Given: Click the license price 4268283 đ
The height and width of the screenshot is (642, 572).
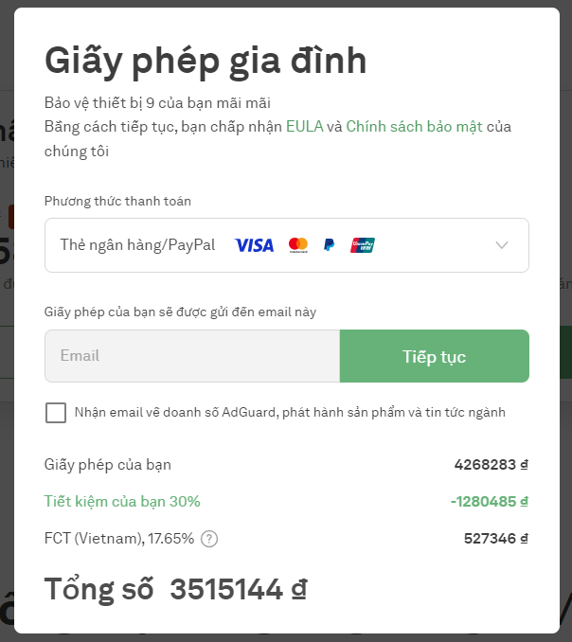Looking at the screenshot, I should point(492,465).
